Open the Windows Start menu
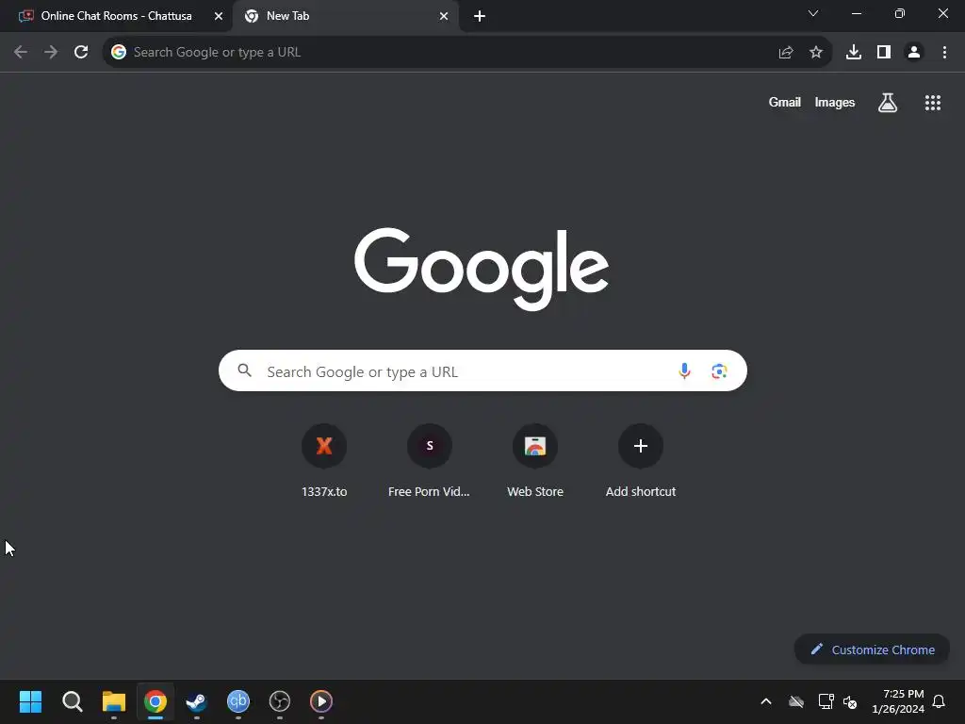965x724 pixels. pyautogui.click(x=30, y=701)
